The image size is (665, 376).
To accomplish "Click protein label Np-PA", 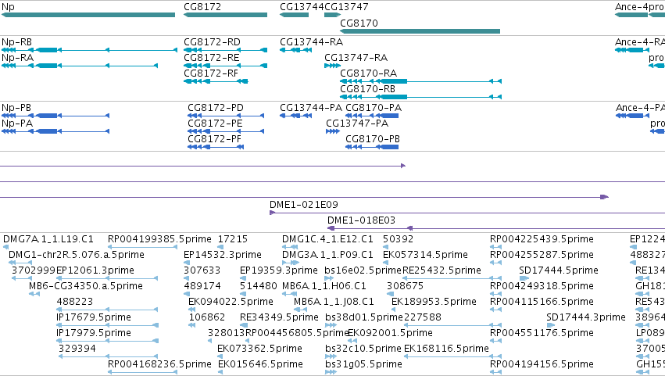I will 17,124.
